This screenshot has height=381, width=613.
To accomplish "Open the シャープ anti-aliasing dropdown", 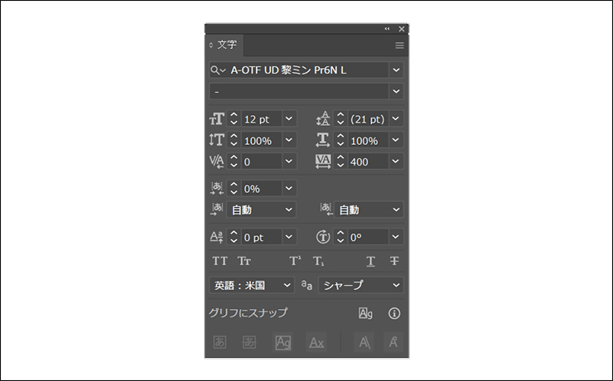I will tap(396, 285).
